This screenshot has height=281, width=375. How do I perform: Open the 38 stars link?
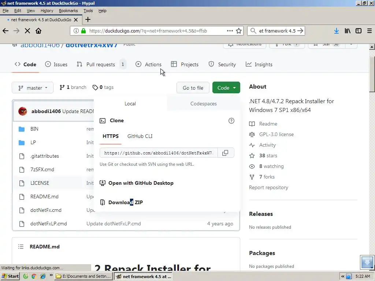[268, 156]
